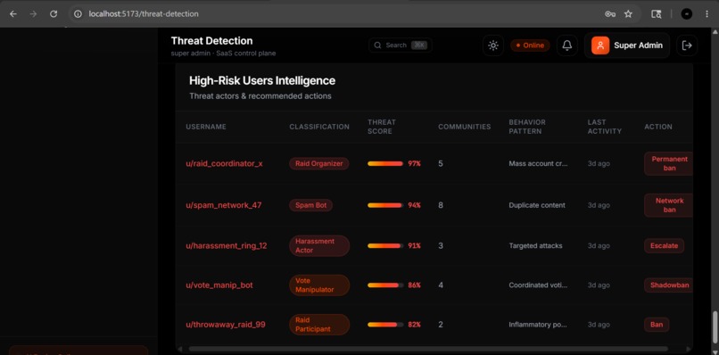Click the Raid Participant badge
This screenshot has width=719, height=355.
pos(319,325)
